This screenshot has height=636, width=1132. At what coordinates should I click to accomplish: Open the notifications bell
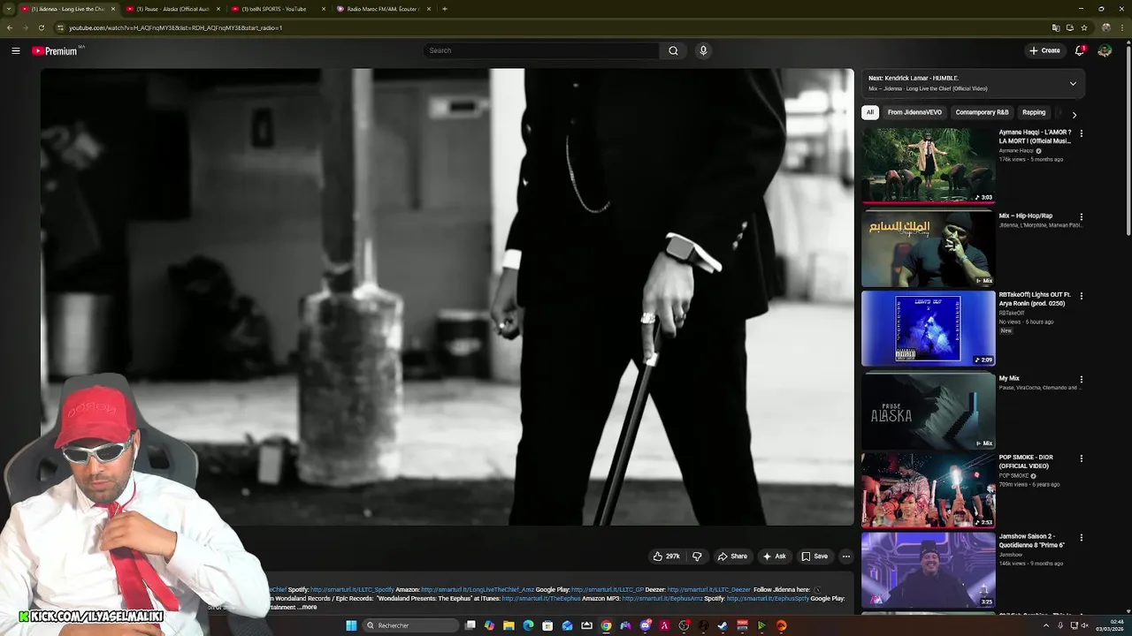[x=1080, y=50]
